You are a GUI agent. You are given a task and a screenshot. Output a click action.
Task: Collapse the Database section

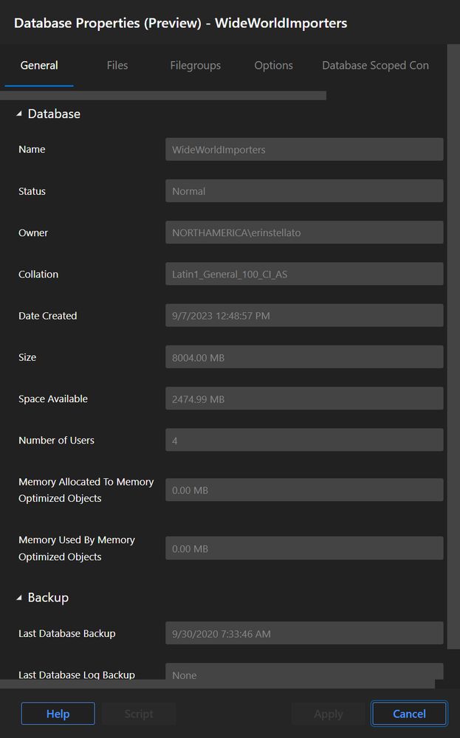point(18,114)
